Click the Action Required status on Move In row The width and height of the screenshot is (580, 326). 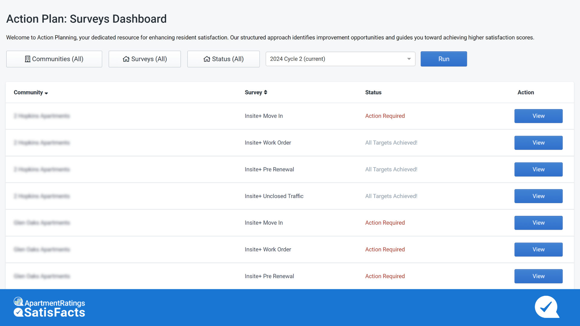coord(385,116)
